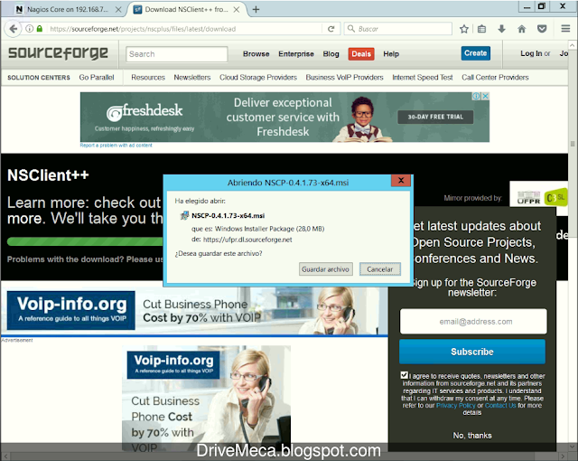Image resolution: width=578 pixels, height=461 pixels.
Task: Click the green download progress bar
Action: (x=85, y=241)
